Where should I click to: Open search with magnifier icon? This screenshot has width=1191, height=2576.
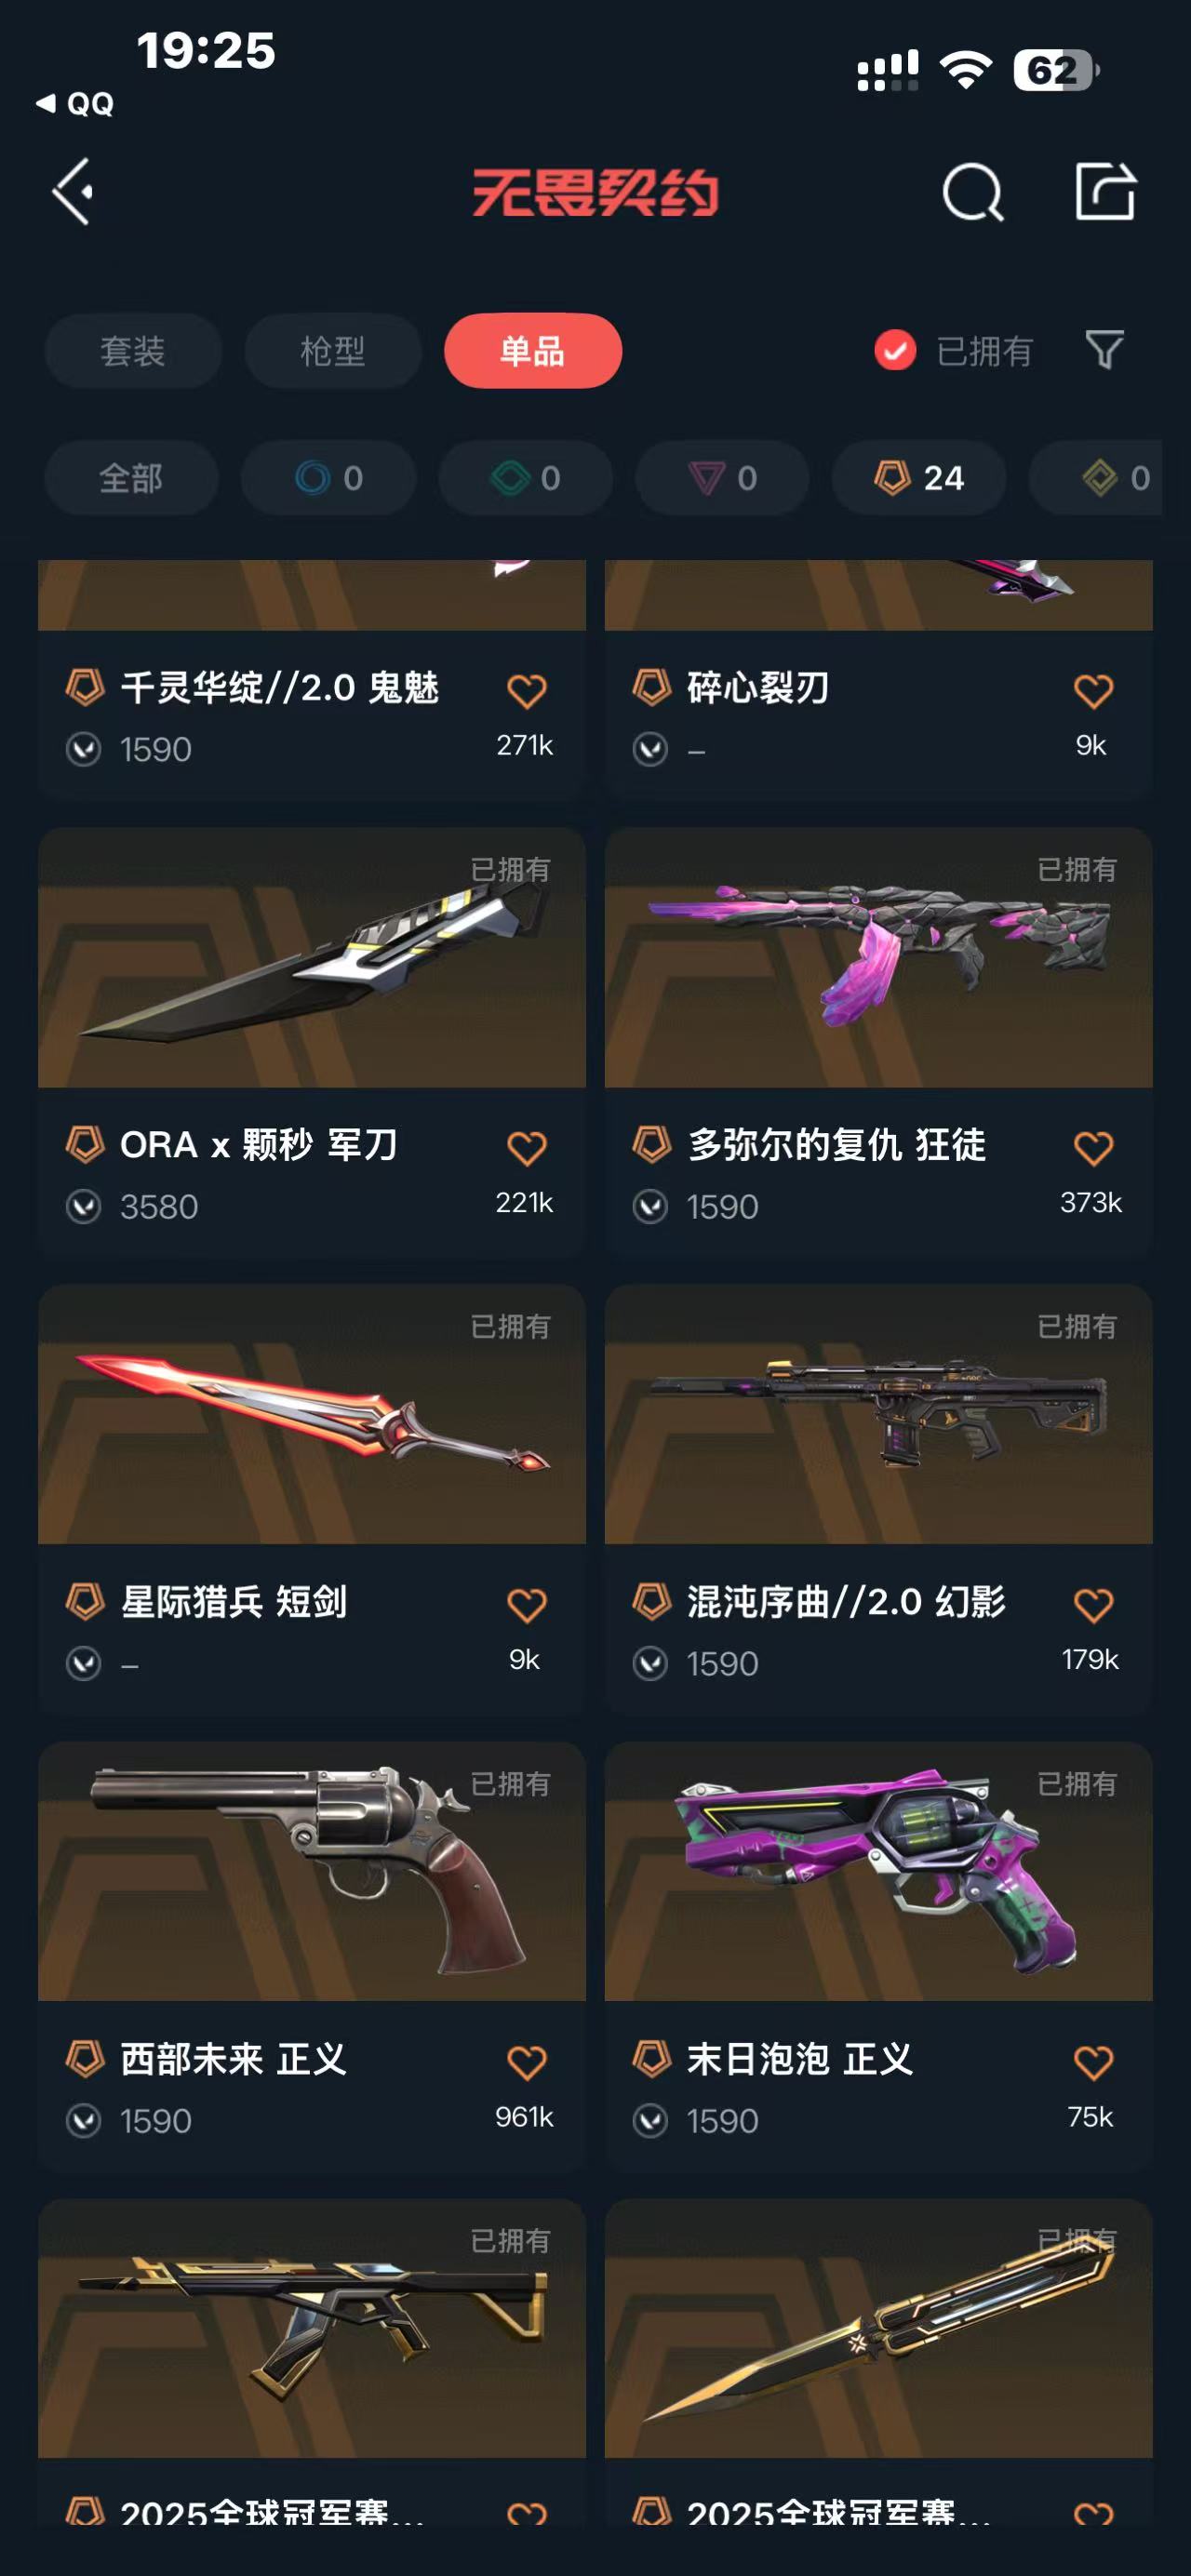[x=972, y=192]
